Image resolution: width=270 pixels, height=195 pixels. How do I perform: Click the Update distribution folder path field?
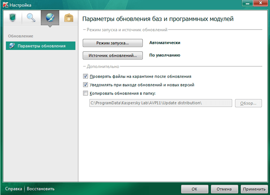[160, 103]
